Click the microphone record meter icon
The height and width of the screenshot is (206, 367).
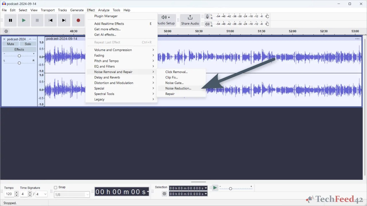[x=207, y=17]
